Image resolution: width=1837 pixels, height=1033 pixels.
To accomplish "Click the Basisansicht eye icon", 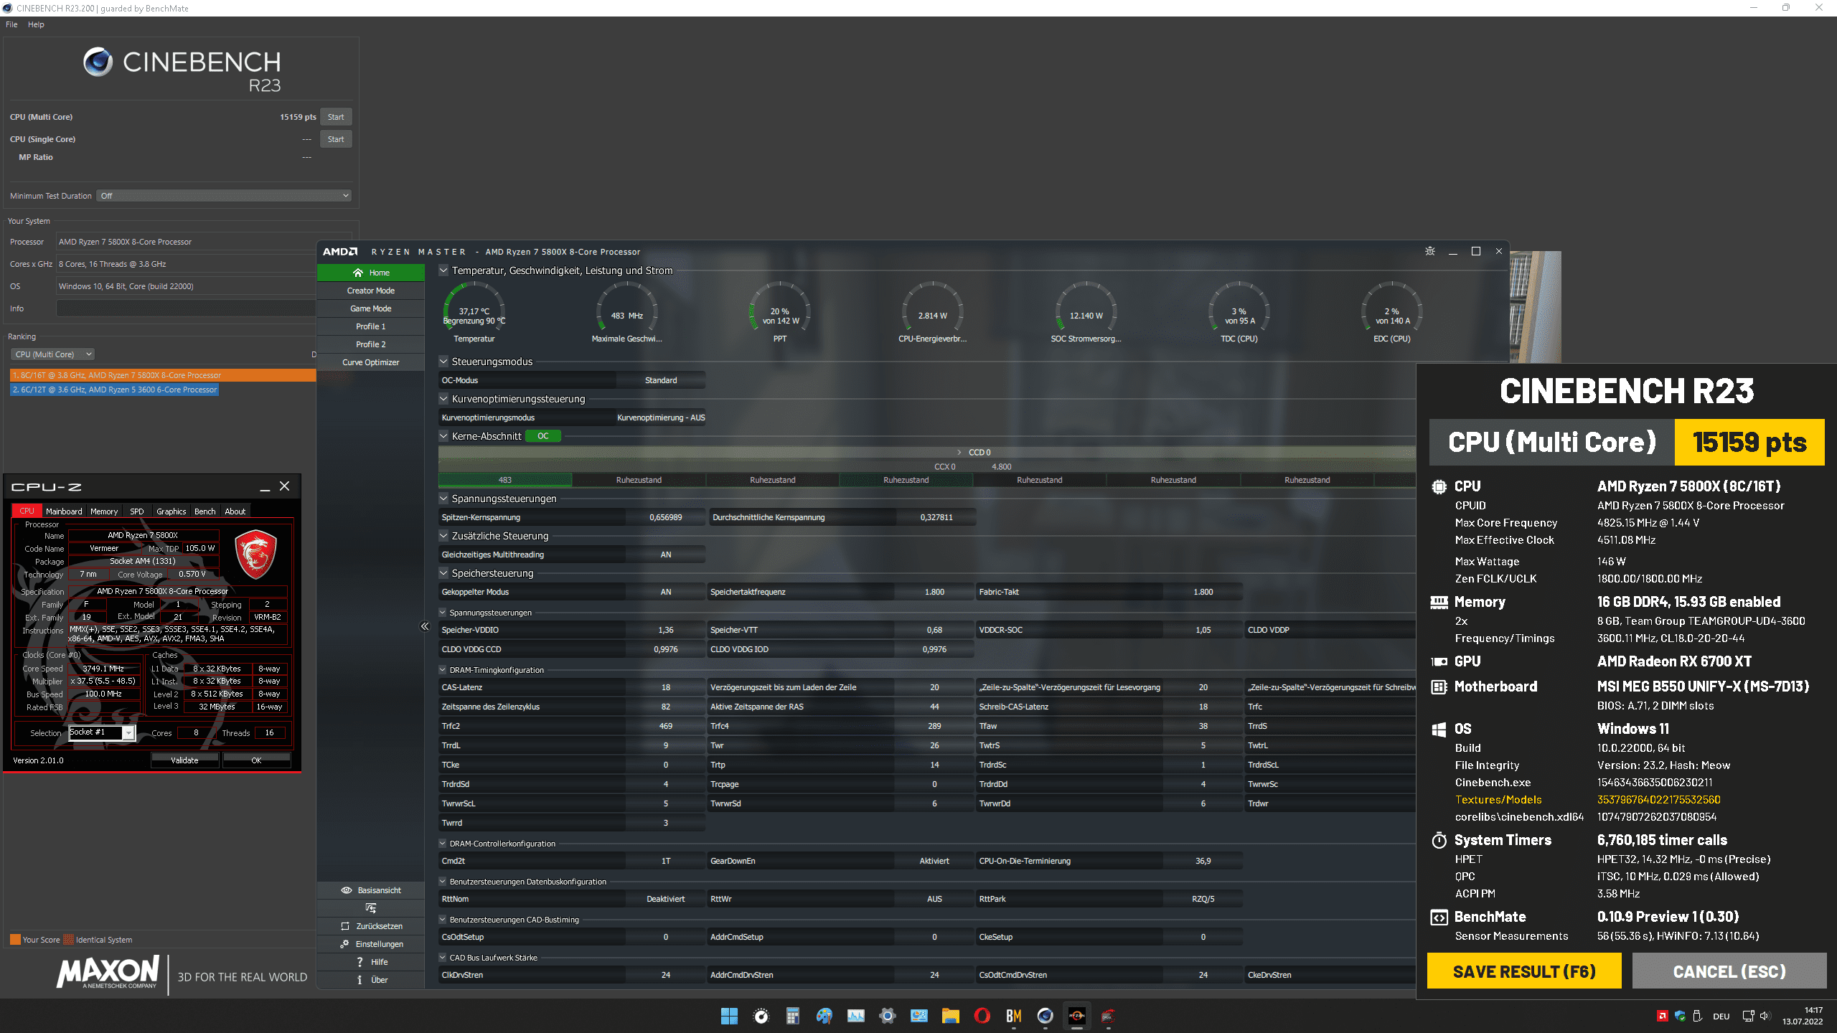I will click(x=346, y=890).
